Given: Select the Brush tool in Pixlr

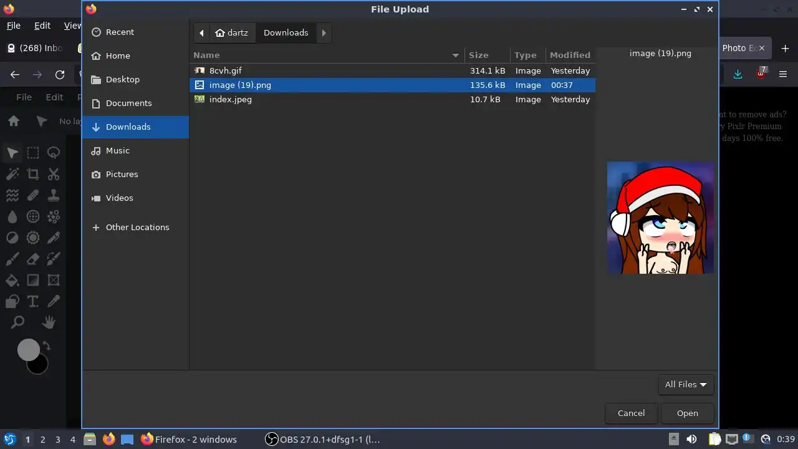Looking at the screenshot, I should click(x=12, y=259).
